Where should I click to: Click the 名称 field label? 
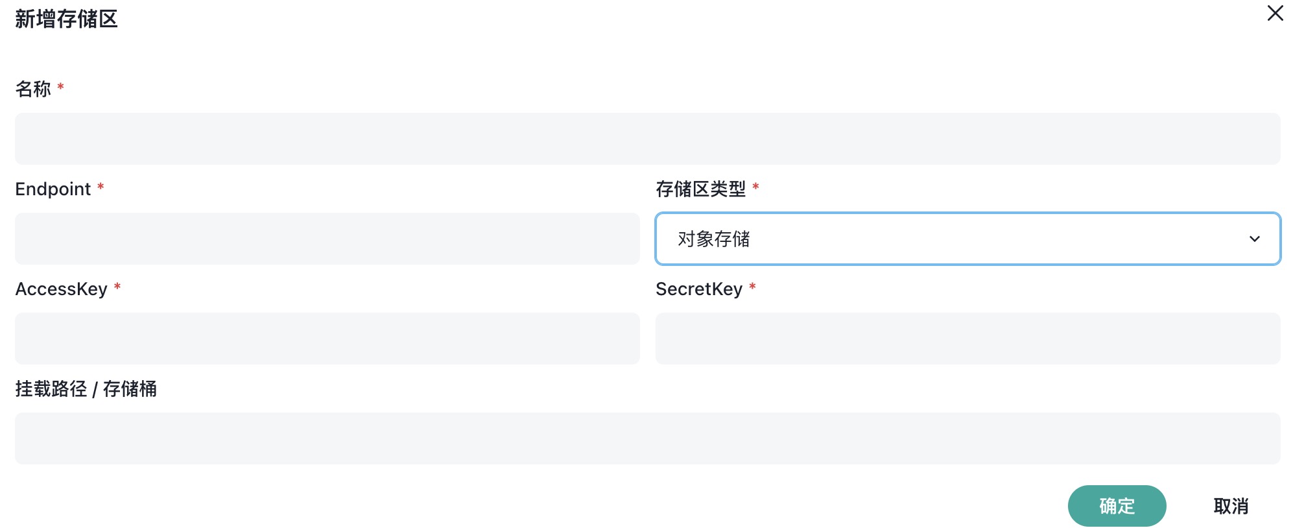pyautogui.click(x=33, y=89)
